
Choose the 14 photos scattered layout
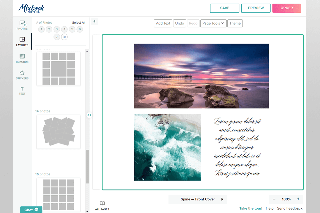point(59,132)
